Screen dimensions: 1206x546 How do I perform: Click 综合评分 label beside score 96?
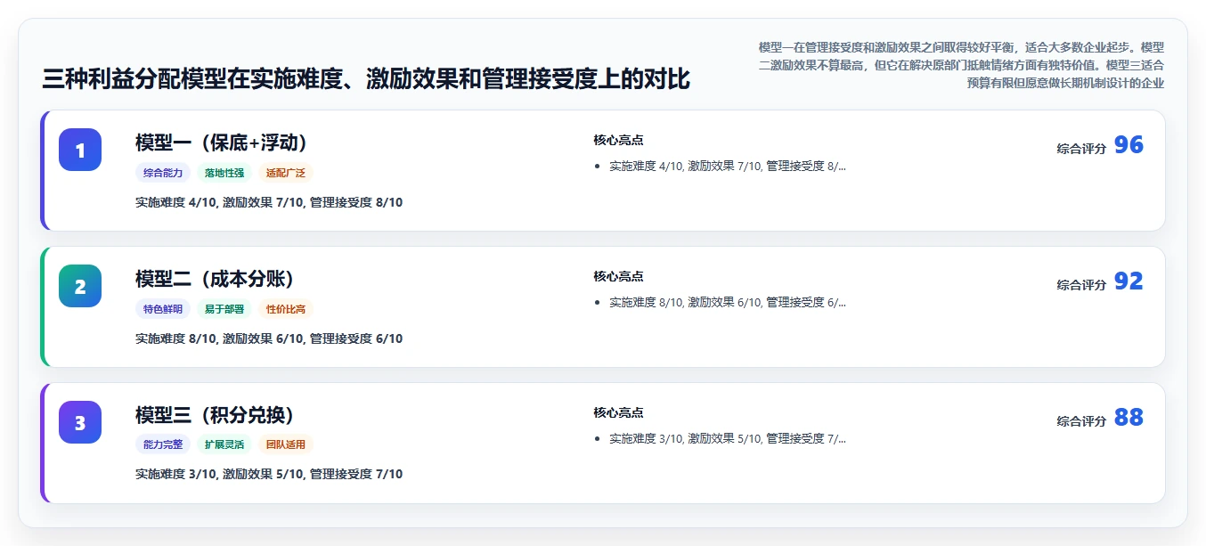pyautogui.click(x=1081, y=149)
